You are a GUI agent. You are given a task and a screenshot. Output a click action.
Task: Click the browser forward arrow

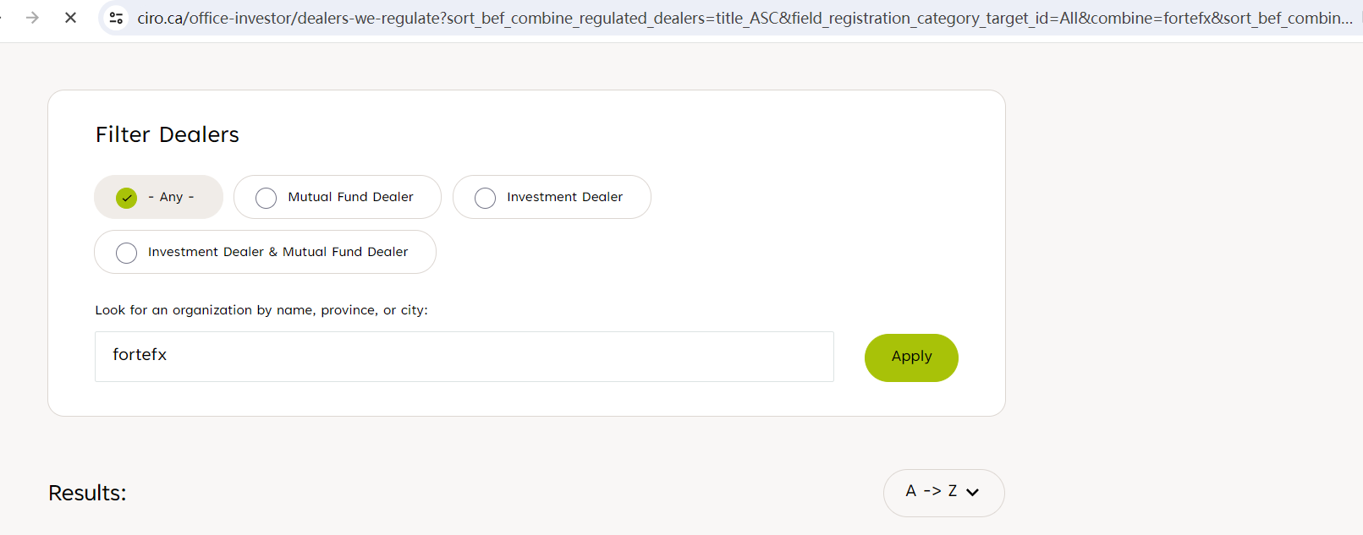(x=32, y=18)
